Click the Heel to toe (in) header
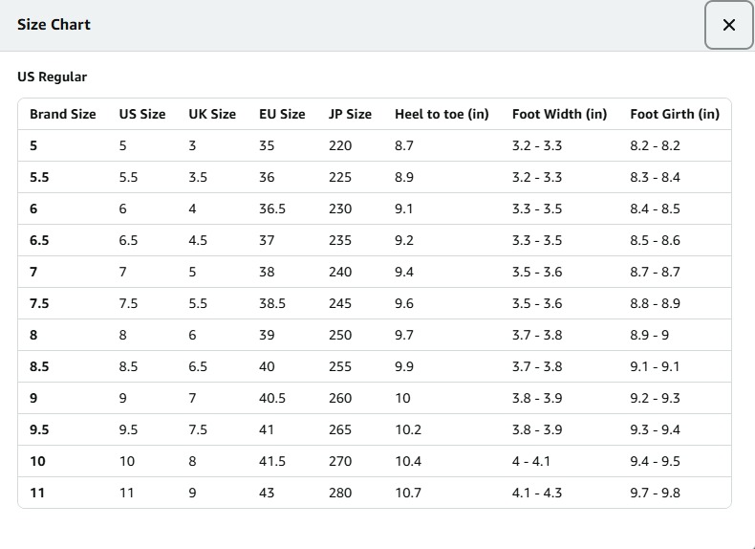Image resolution: width=755 pixels, height=549 pixels. click(442, 114)
